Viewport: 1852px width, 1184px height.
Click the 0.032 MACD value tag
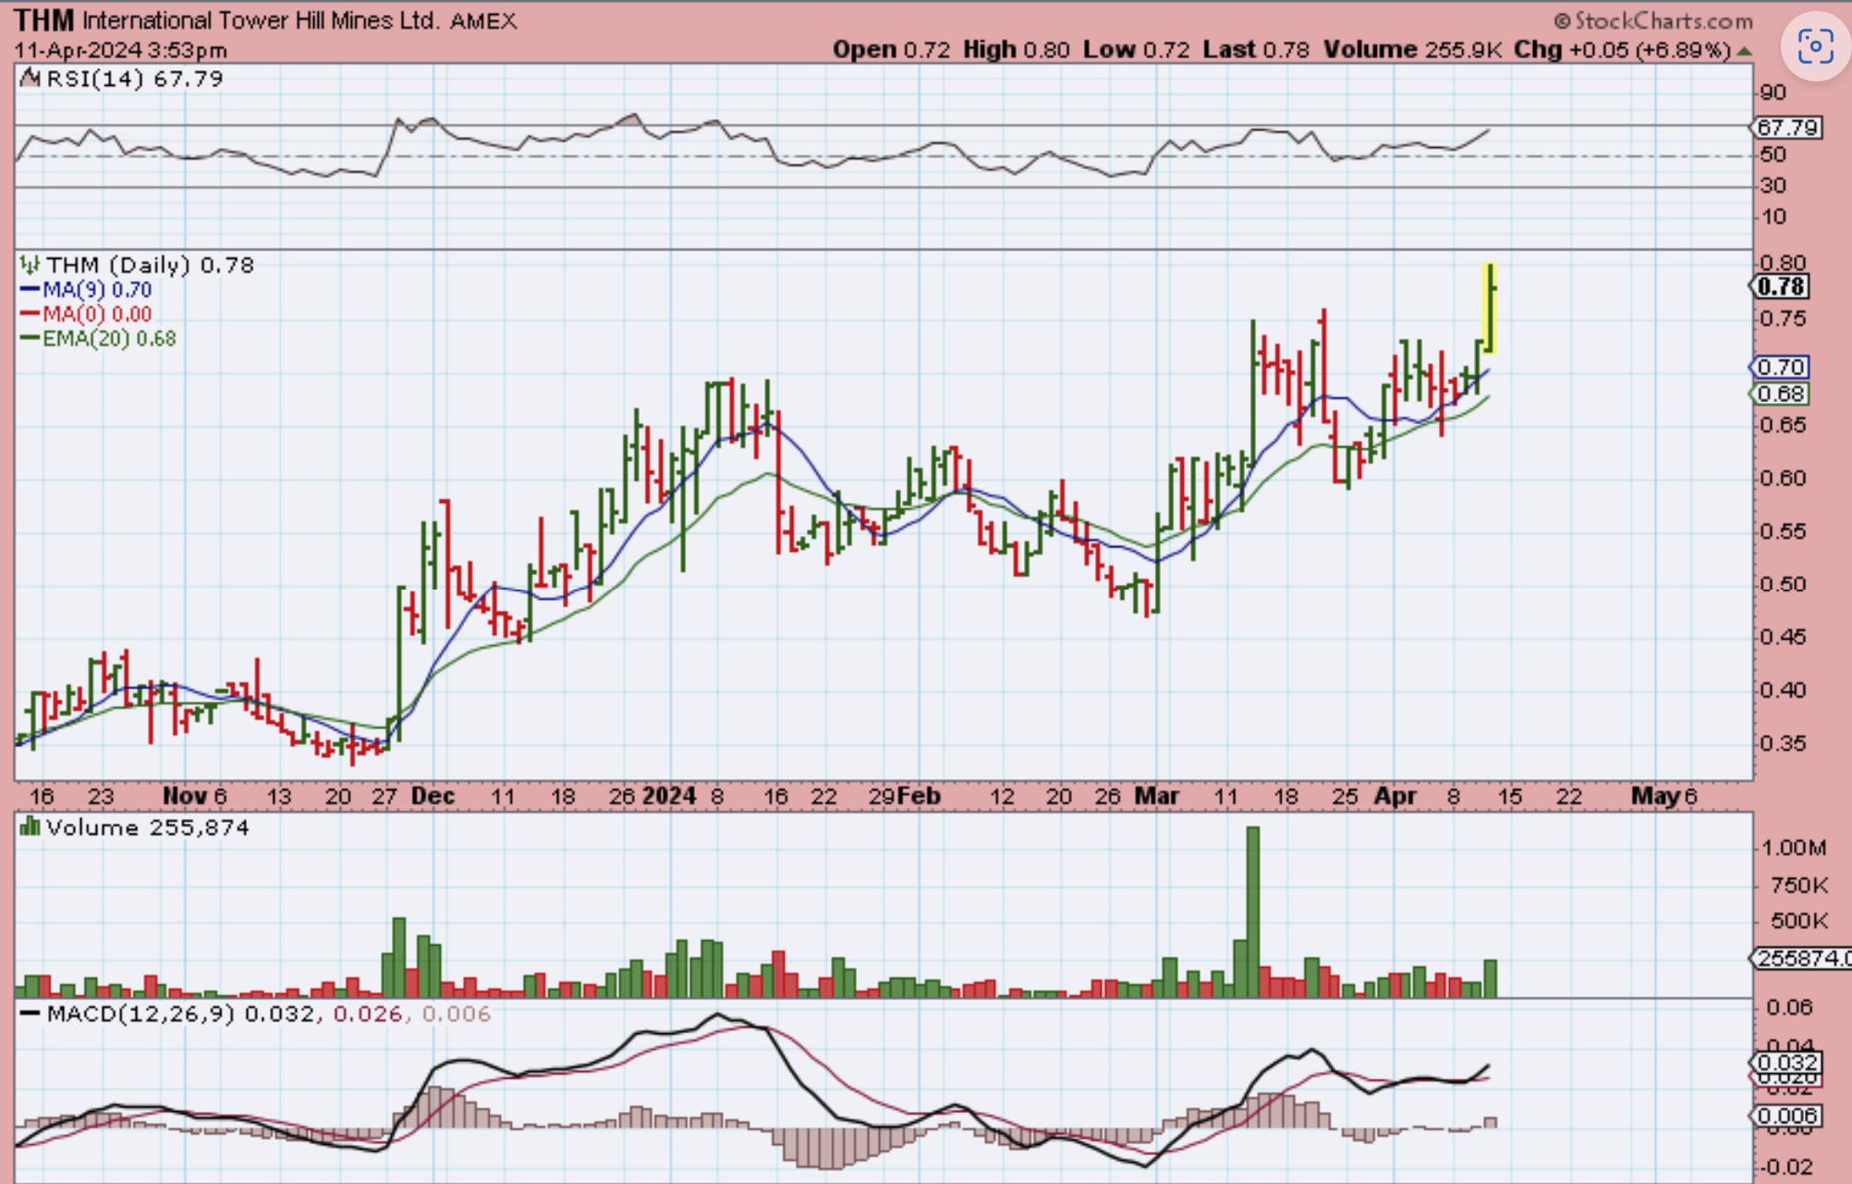1787,1063
